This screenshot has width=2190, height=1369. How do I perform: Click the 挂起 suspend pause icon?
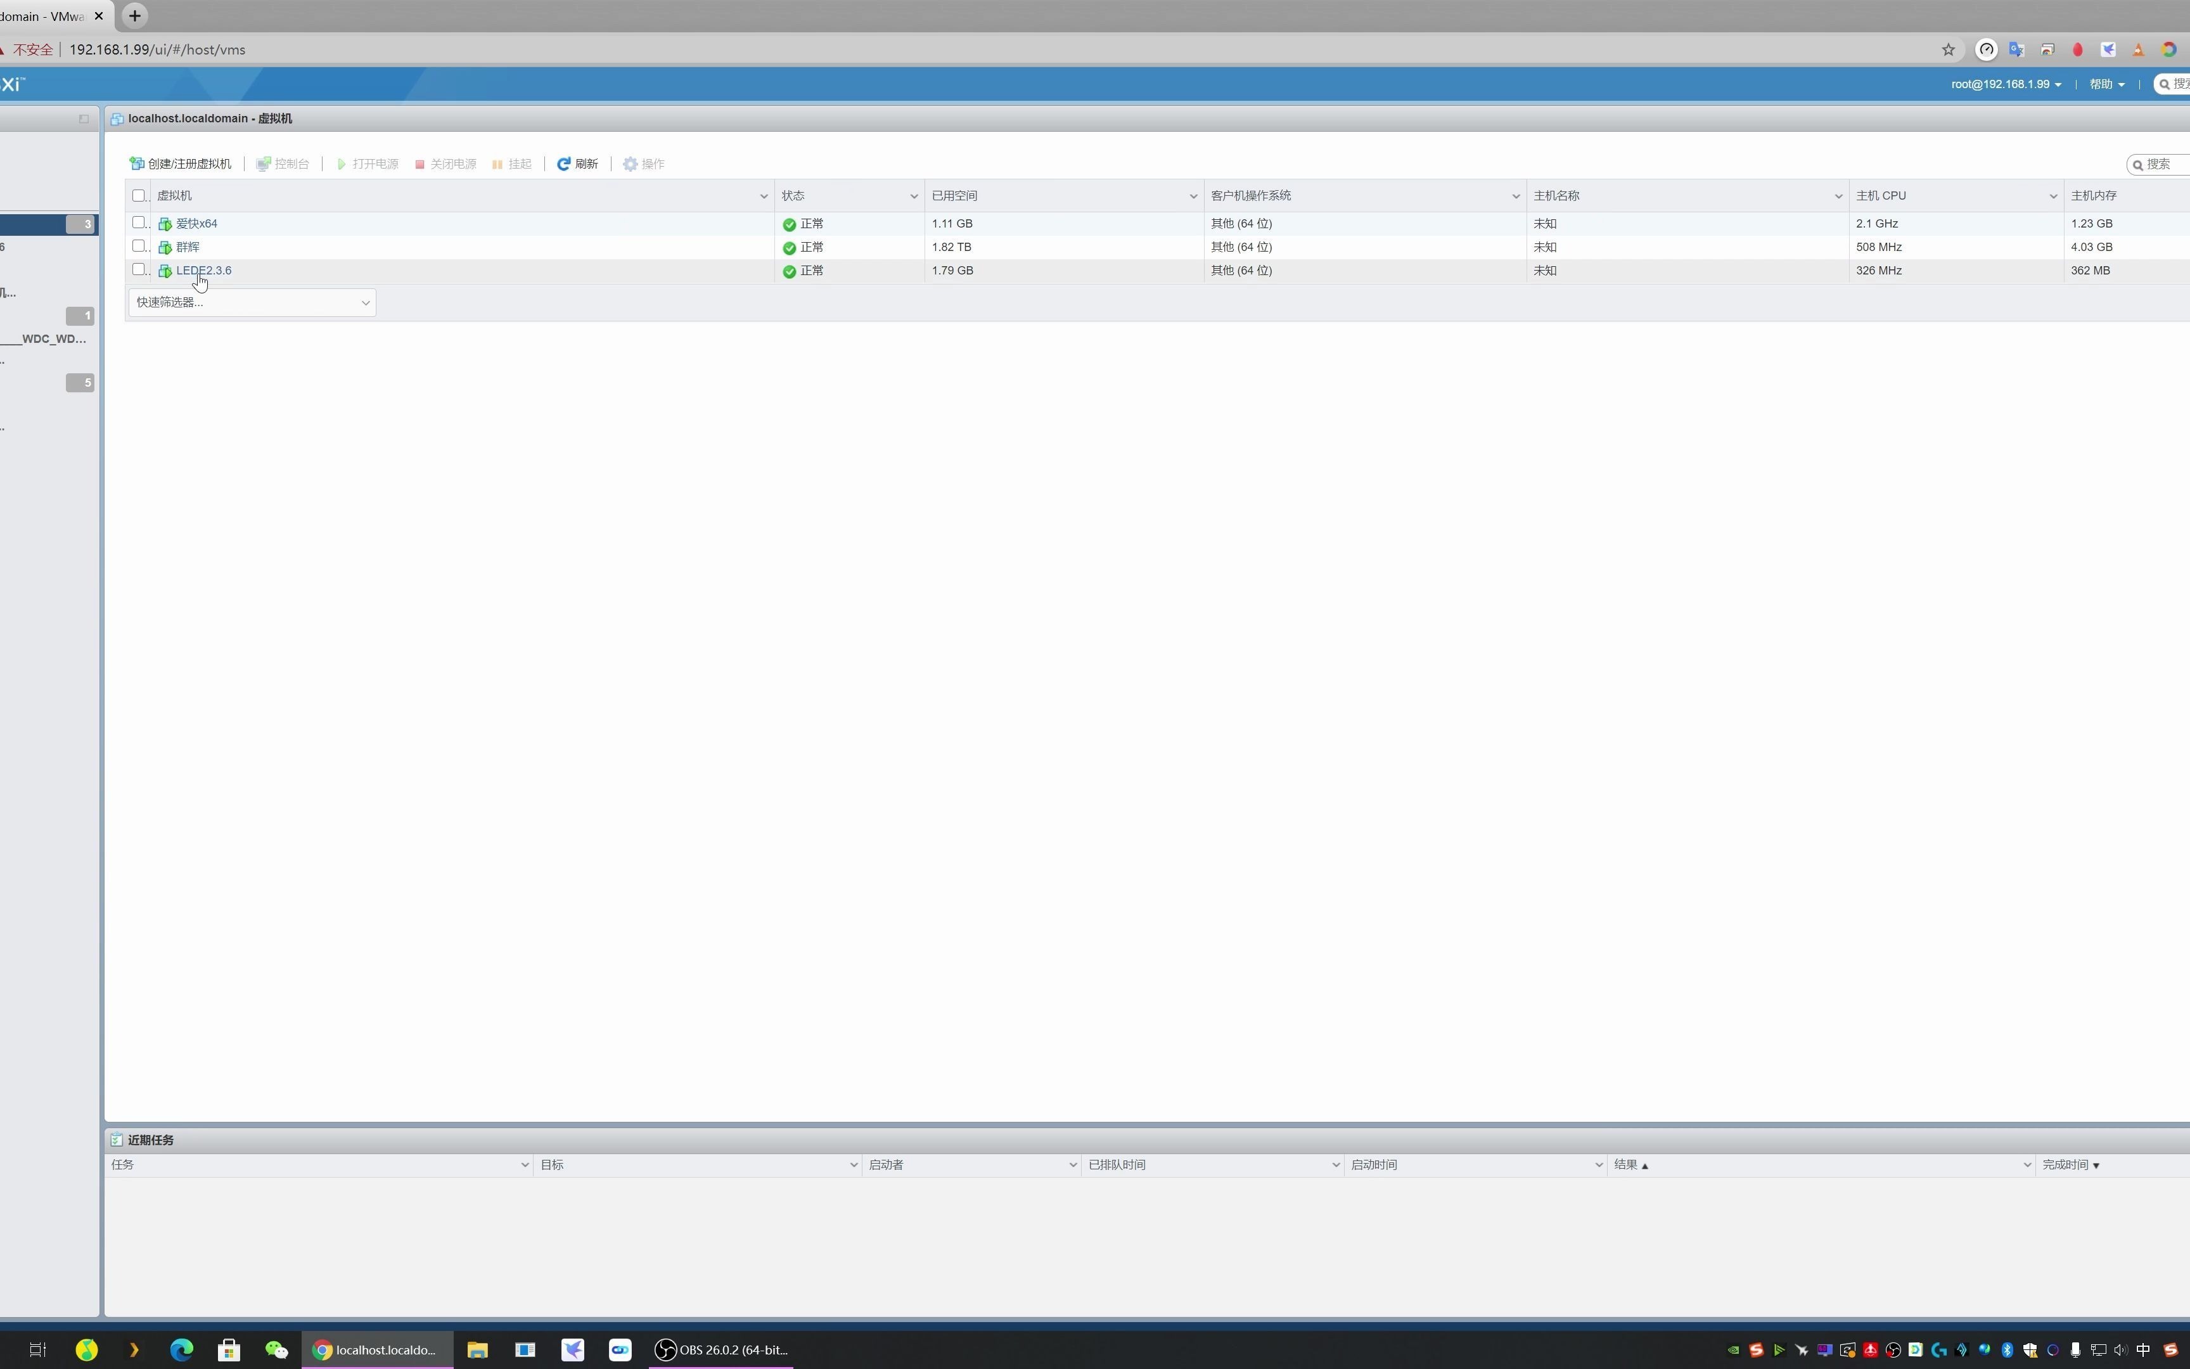tap(497, 164)
